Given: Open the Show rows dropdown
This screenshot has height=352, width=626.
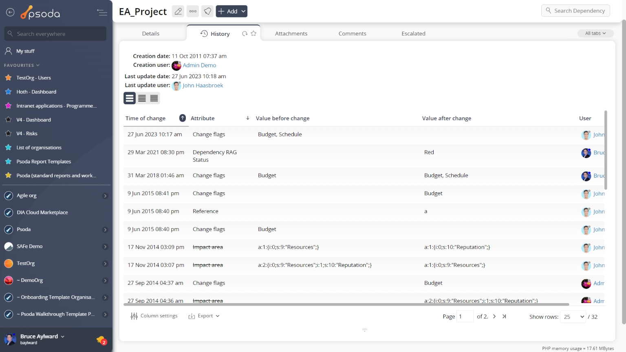Looking at the screenshot, I should (573, 317).
